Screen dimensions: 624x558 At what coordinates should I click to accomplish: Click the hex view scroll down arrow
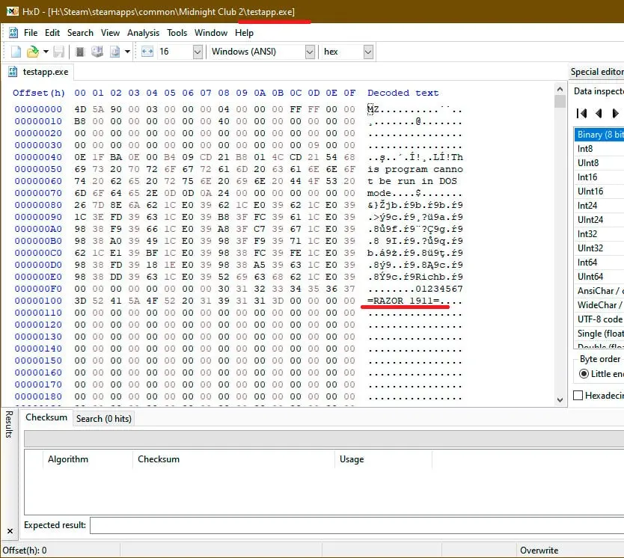560,399
